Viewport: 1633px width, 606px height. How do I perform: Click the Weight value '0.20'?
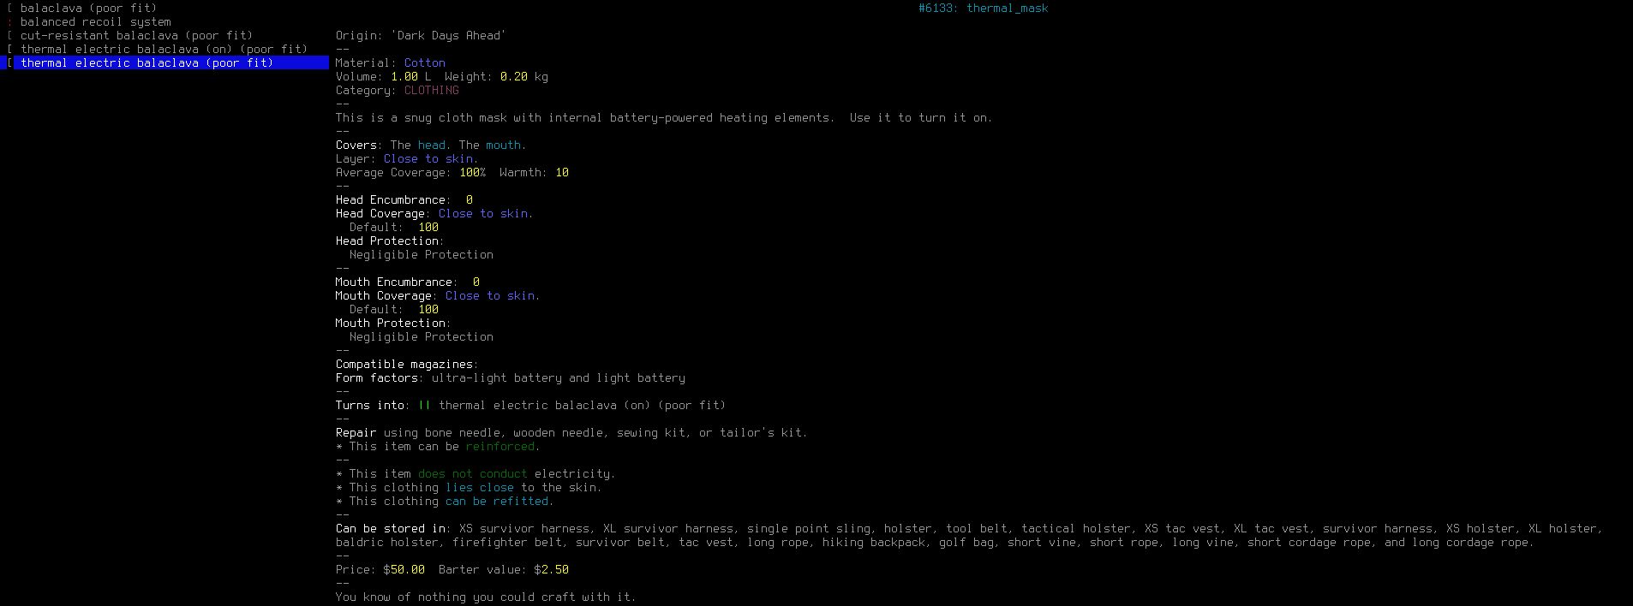[514, 77]
